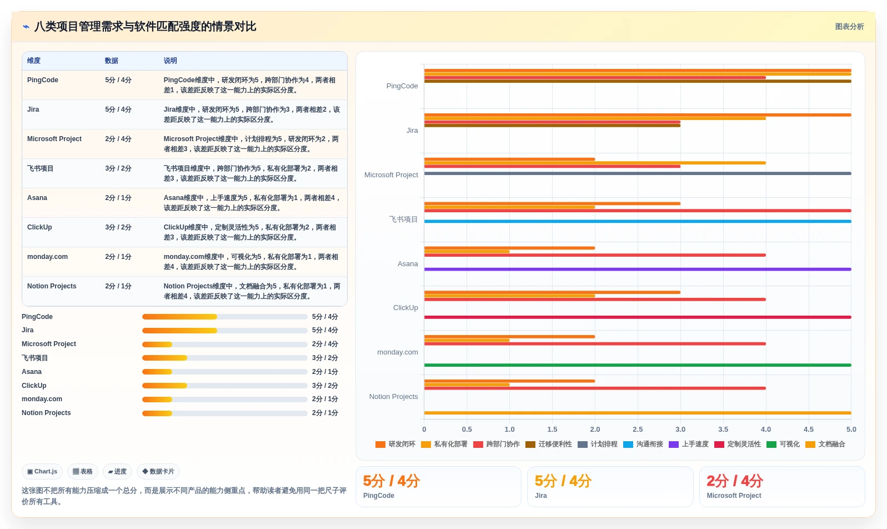Image resolution: width=887 pixels, height=529 pixels.
Task: Click the blue 沟通衔接 bar for 飞书项目
Action: tap(638, 222)
